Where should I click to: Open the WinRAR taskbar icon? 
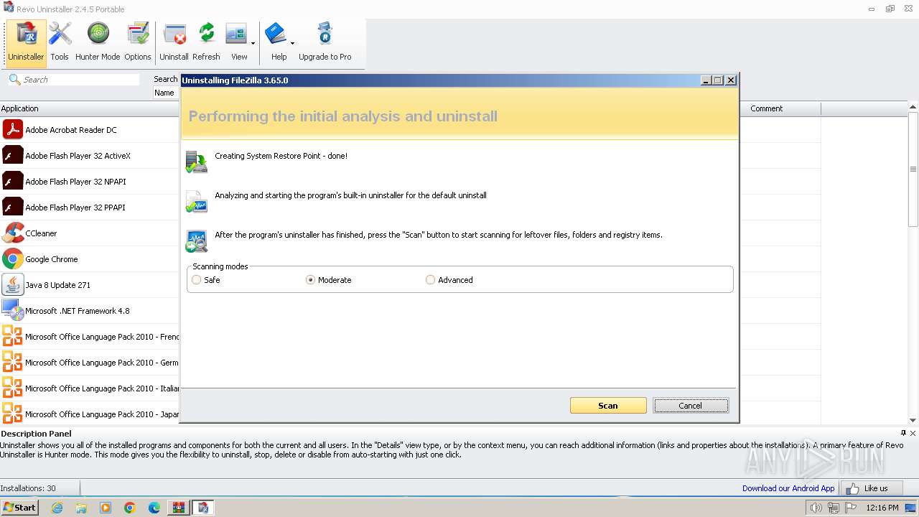coord(179,508)
